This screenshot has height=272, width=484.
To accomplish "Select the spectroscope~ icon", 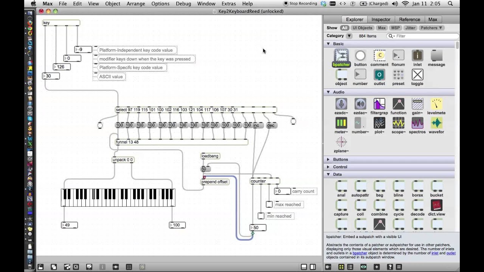I will click(417, 123).
